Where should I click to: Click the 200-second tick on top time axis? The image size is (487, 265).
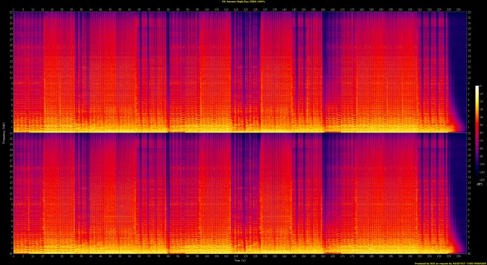pos(401,9)
